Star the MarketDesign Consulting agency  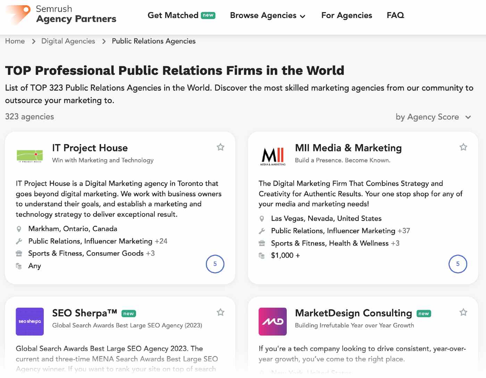click(463, 312)
